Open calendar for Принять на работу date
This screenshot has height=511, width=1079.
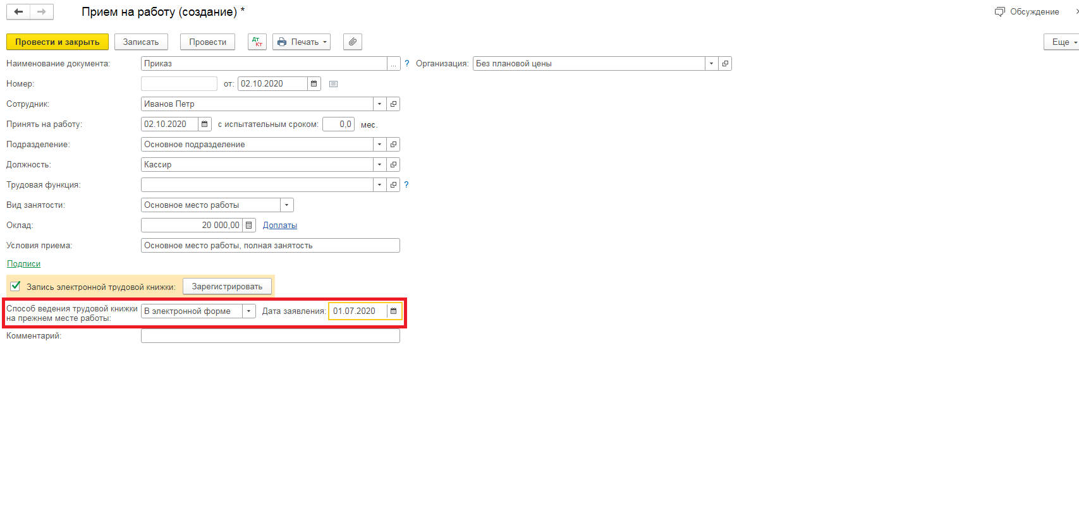point(205,124)
